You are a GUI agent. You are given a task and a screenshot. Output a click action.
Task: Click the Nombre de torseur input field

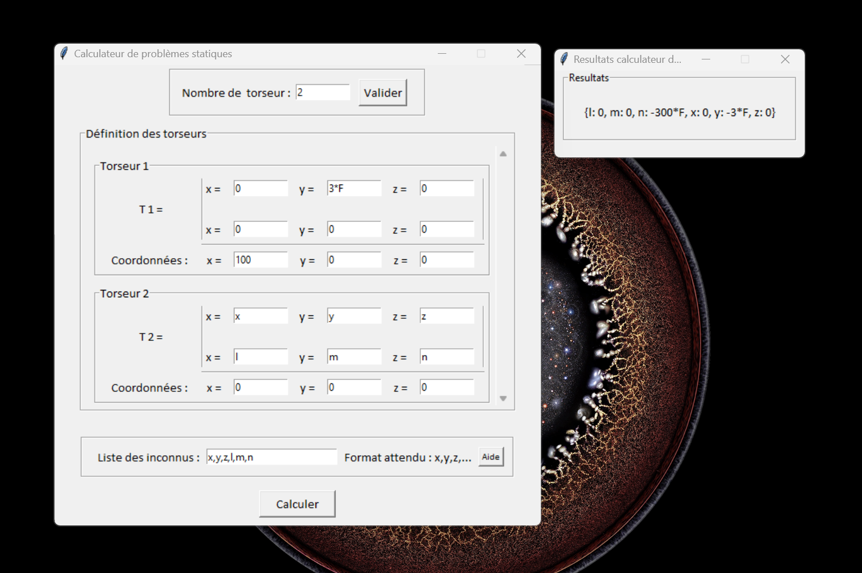pos(322,92)
